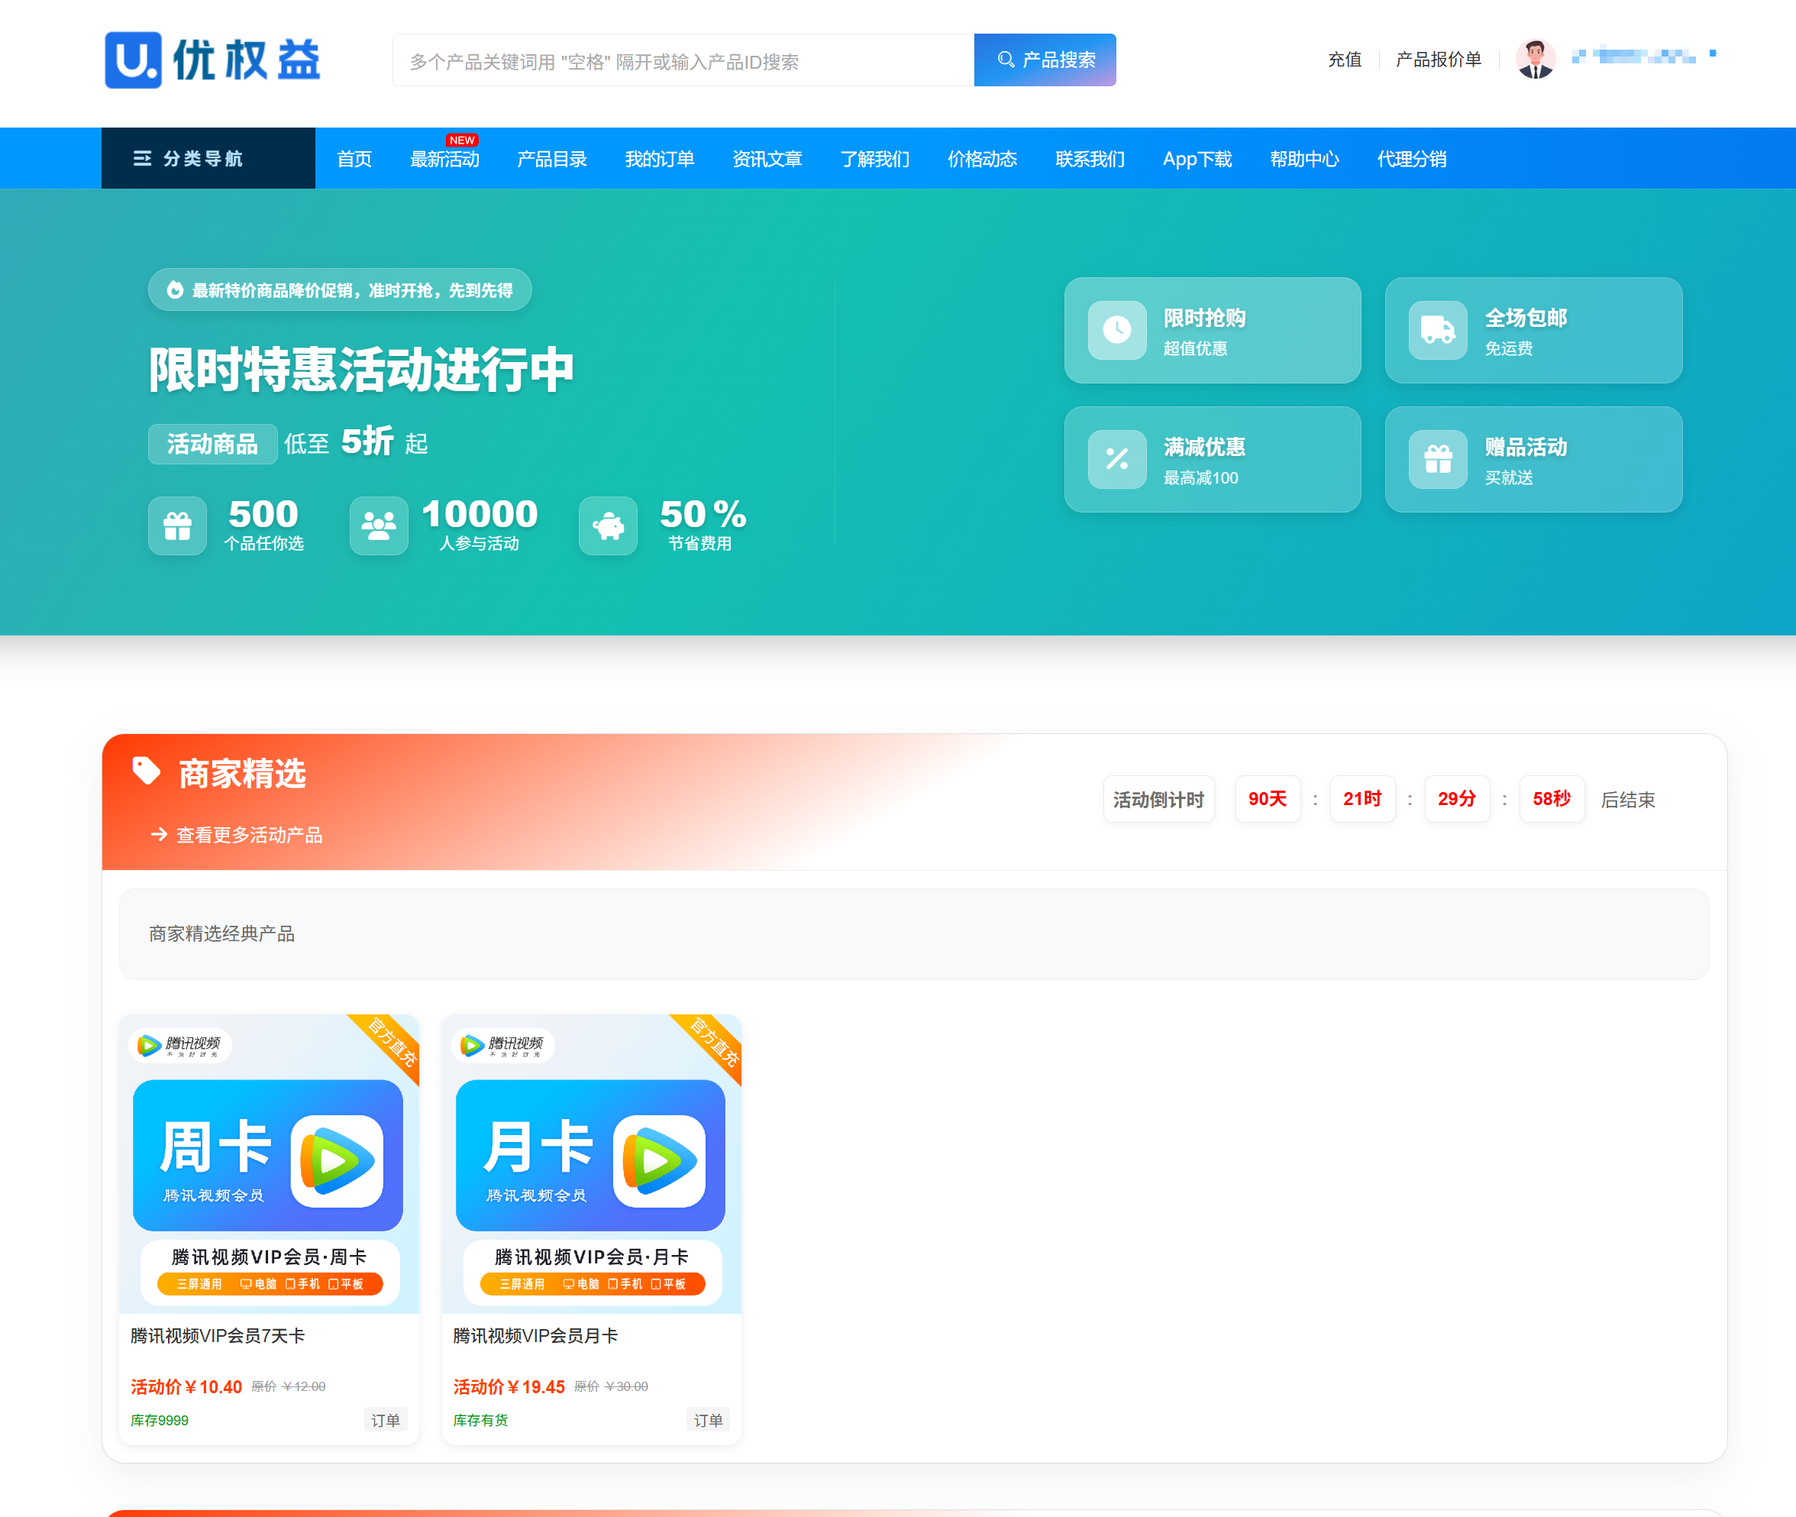Click the truck icon on 全场包邮 card
The height and width of the screenshot is (1517, 1796).
(x=1438, y=329)
